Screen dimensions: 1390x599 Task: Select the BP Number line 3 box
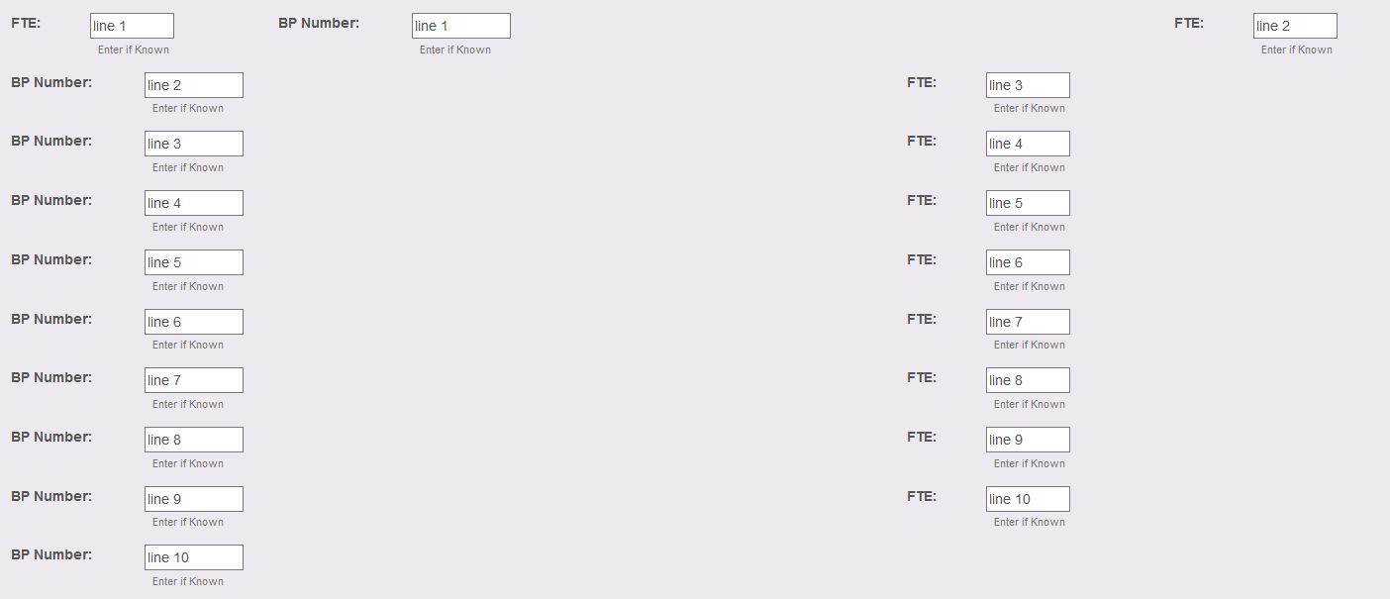(x=193, y=144)
